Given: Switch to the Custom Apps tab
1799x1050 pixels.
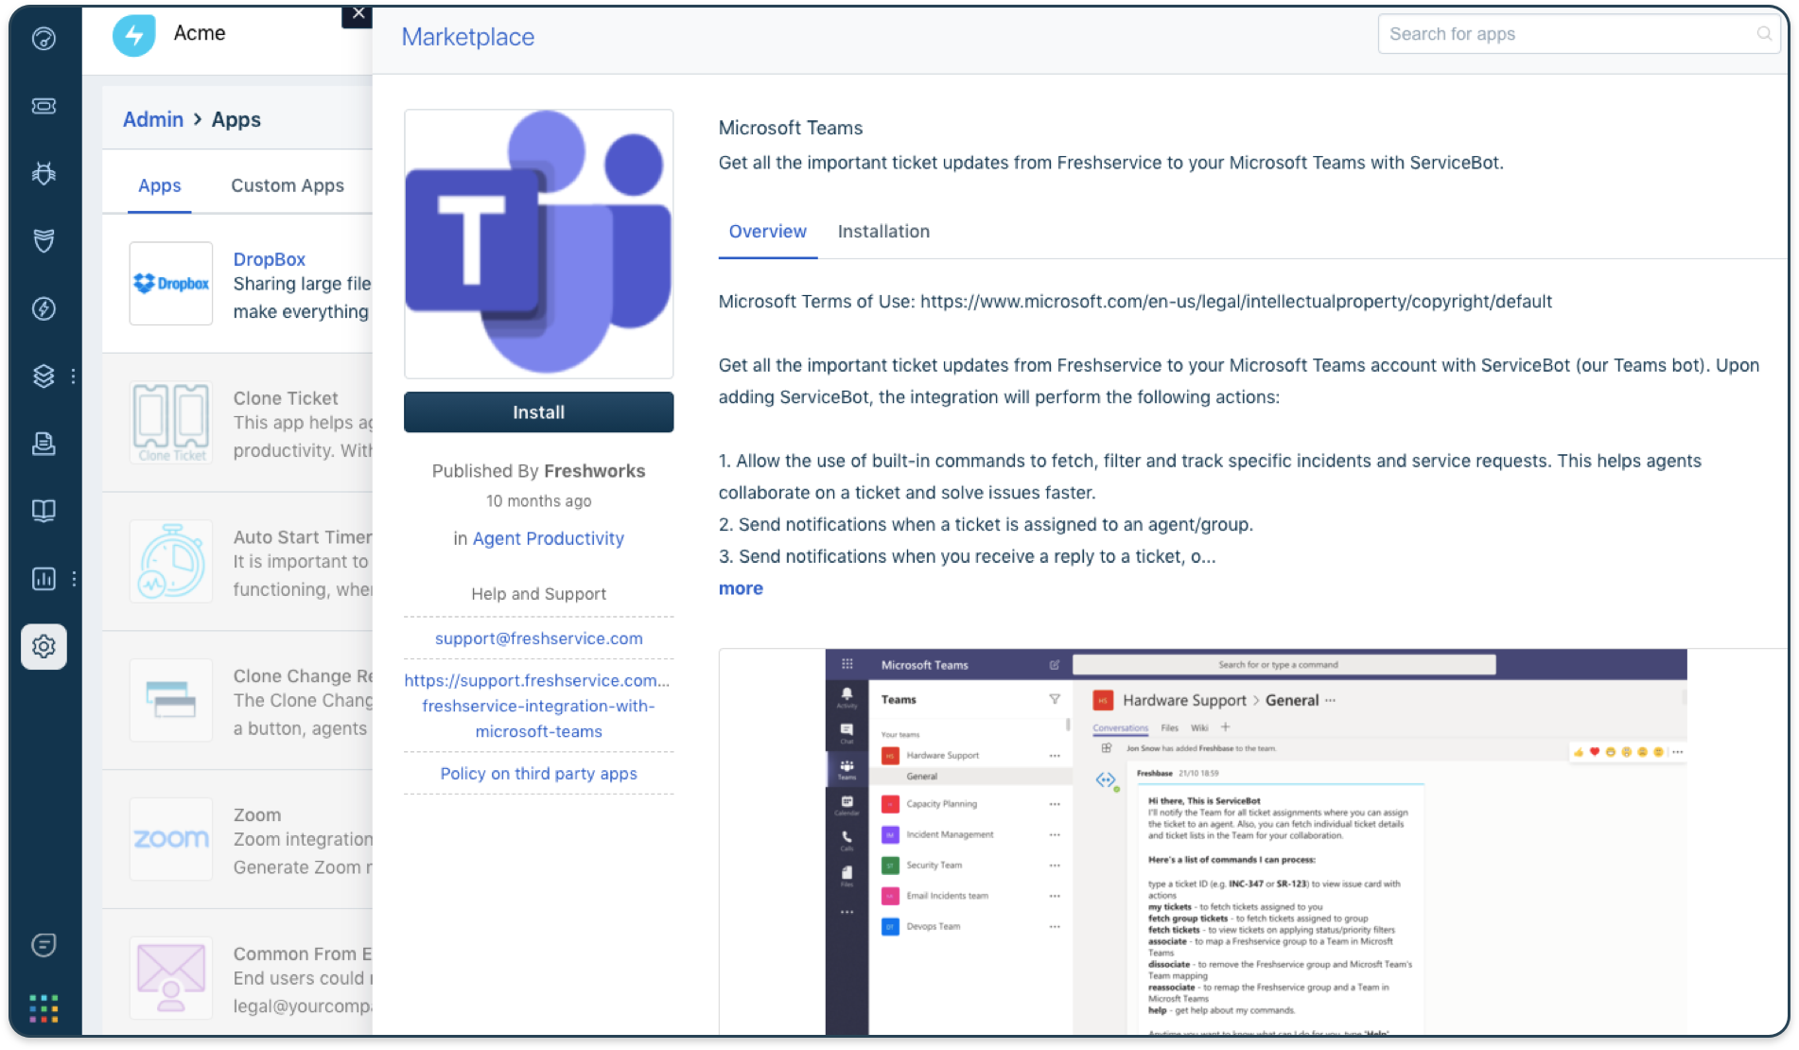Looking at the screenshot, I should point(287,185).
